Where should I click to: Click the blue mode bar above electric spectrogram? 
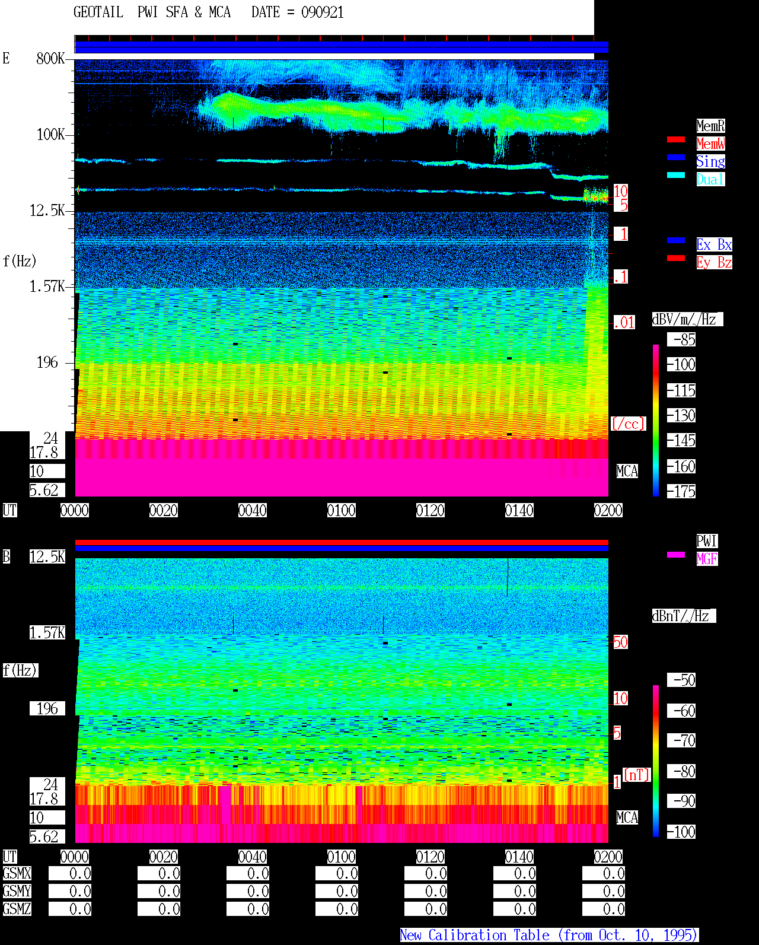342,47
